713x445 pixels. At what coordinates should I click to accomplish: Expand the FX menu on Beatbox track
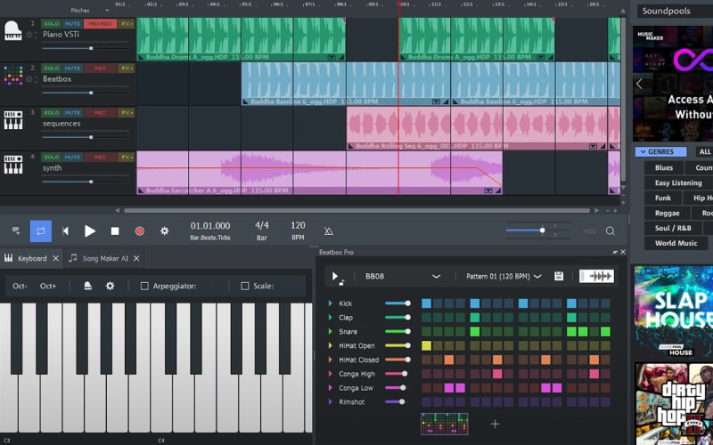point(127,68)
